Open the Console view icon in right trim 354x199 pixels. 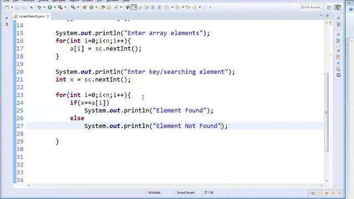339,75
